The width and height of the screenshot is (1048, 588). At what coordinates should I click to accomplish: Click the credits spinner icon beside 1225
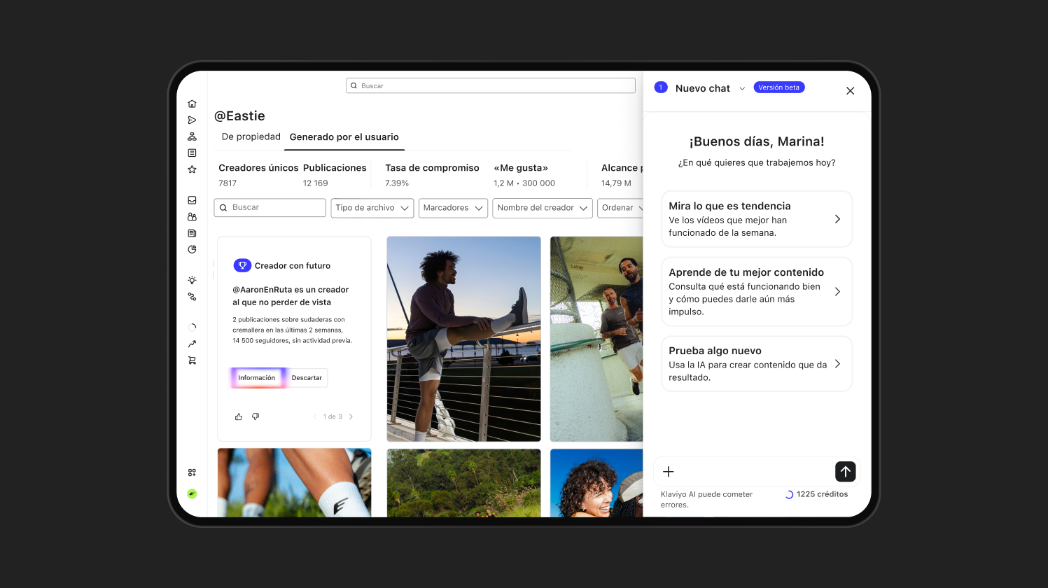(789, 494)
